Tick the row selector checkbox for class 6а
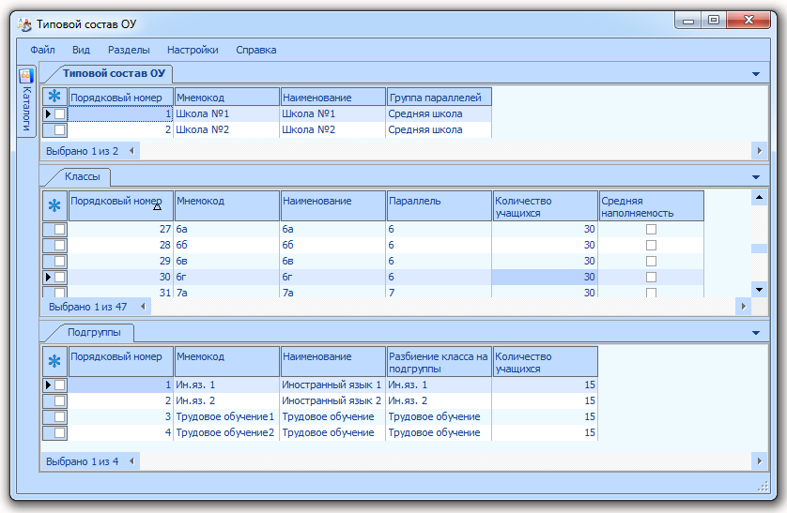Image resolution: width=787 pixels, height=513 pixels. tap(60, 230)
